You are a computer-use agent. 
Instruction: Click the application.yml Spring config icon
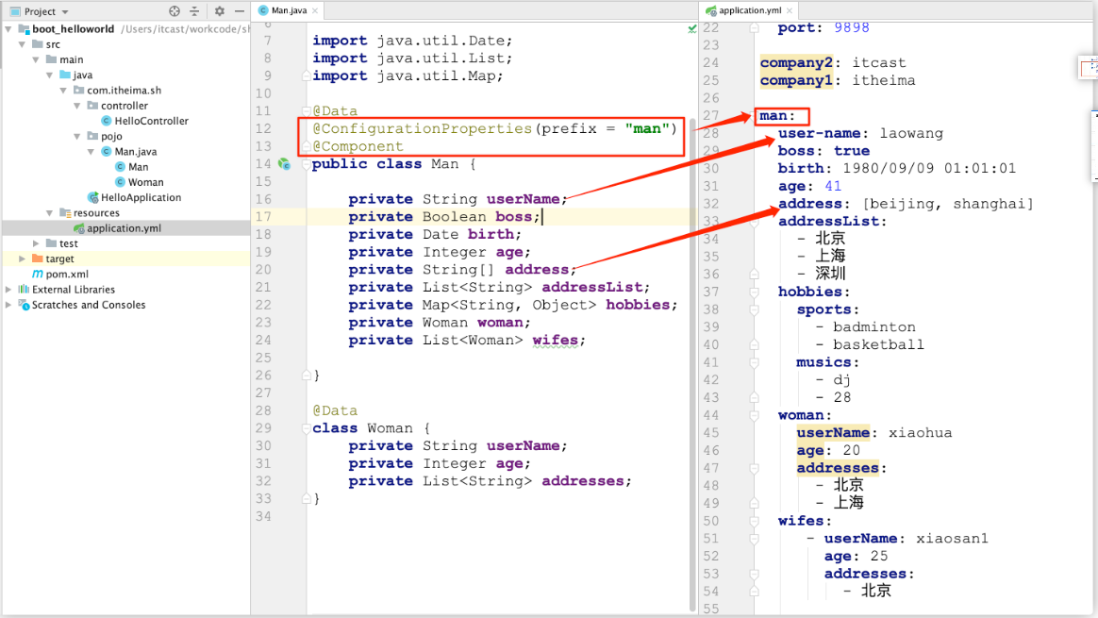pyautogui.click(x=79, y=228)
